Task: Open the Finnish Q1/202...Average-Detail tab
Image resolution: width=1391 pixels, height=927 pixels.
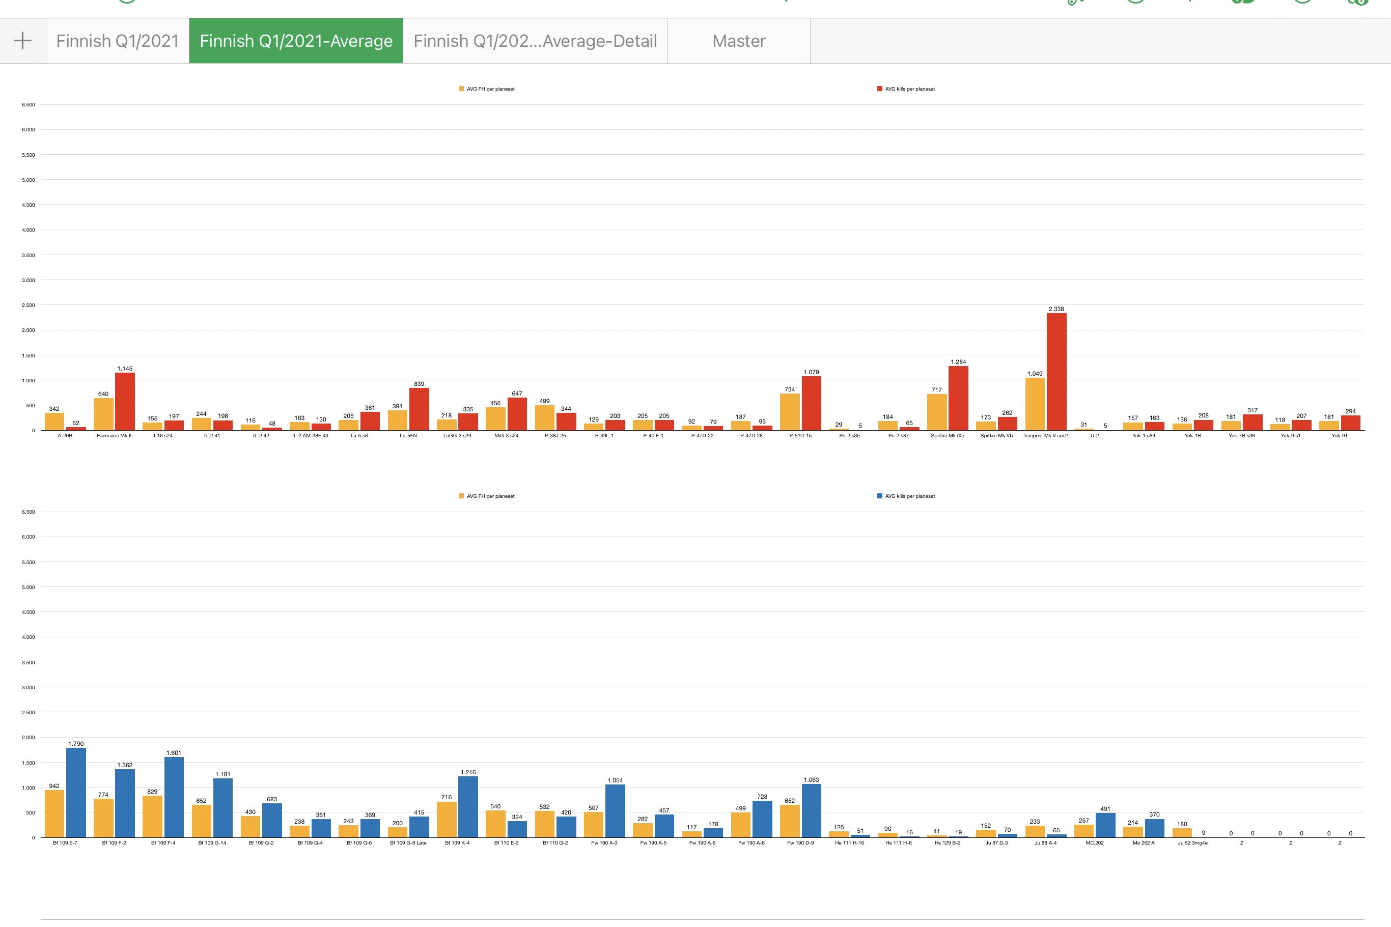Action: [x=535, y=41]
